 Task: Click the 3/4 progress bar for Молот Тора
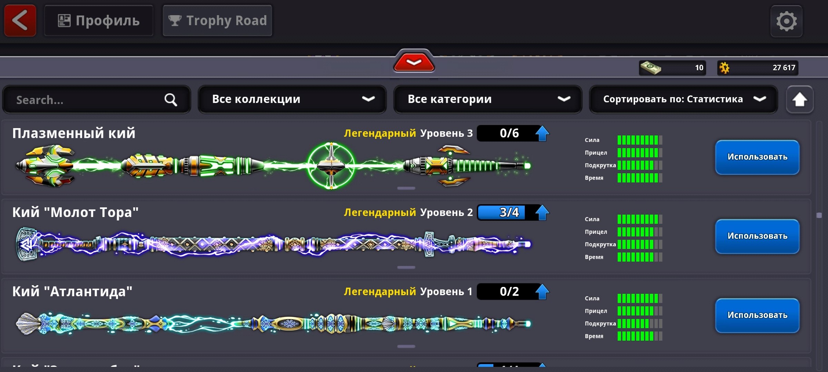point(506,213)
